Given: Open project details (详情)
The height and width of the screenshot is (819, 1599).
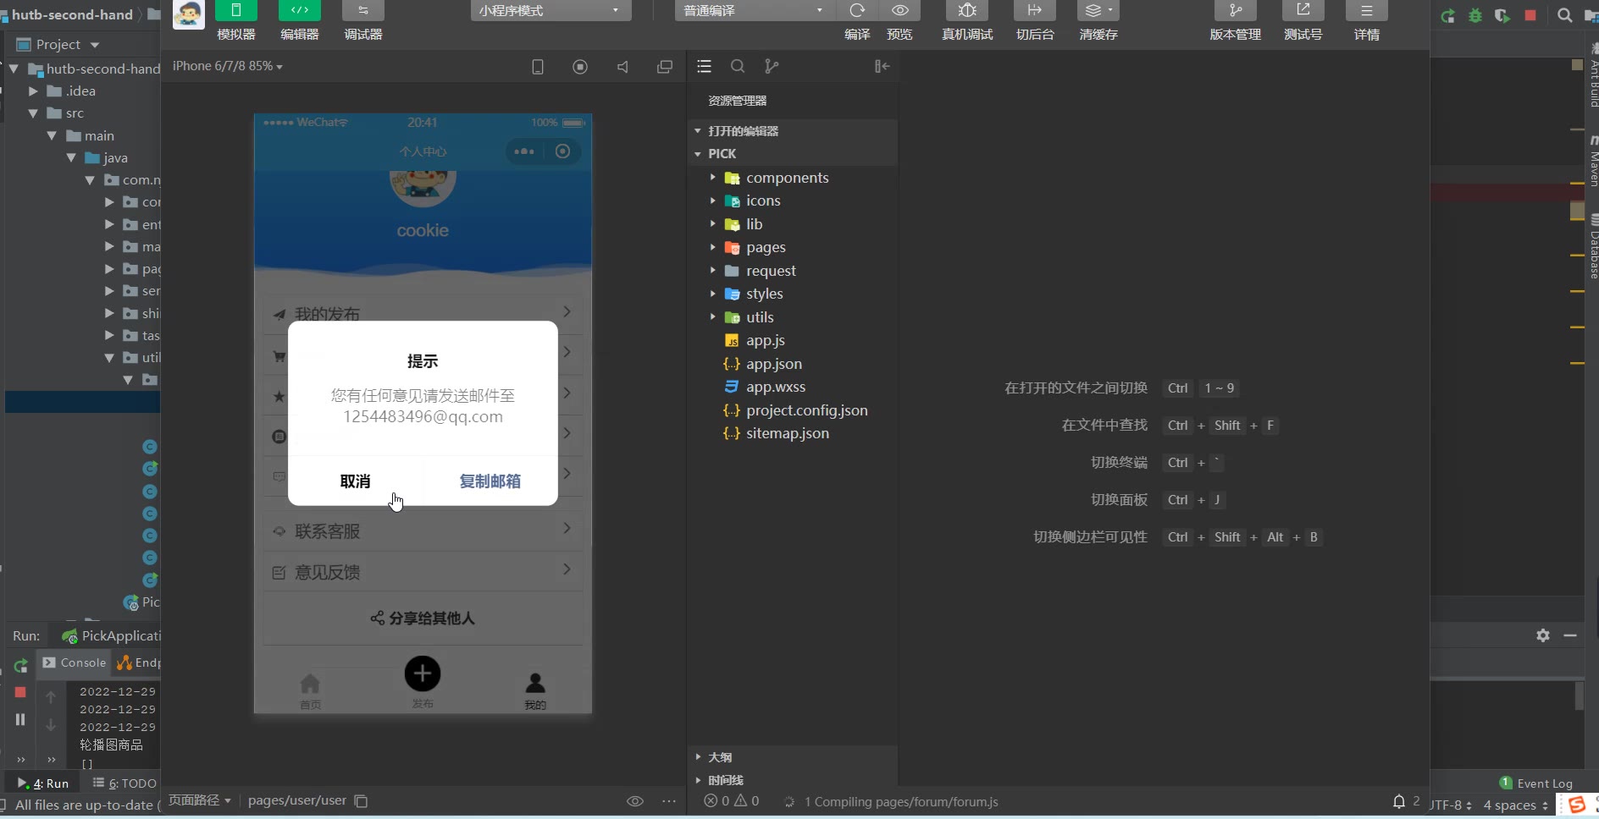Looking at the screenshot, I should 1367,11.
